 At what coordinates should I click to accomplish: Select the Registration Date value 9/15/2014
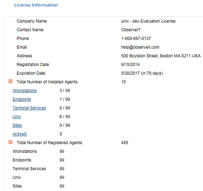pyautogui.click(x=130, y=65)
